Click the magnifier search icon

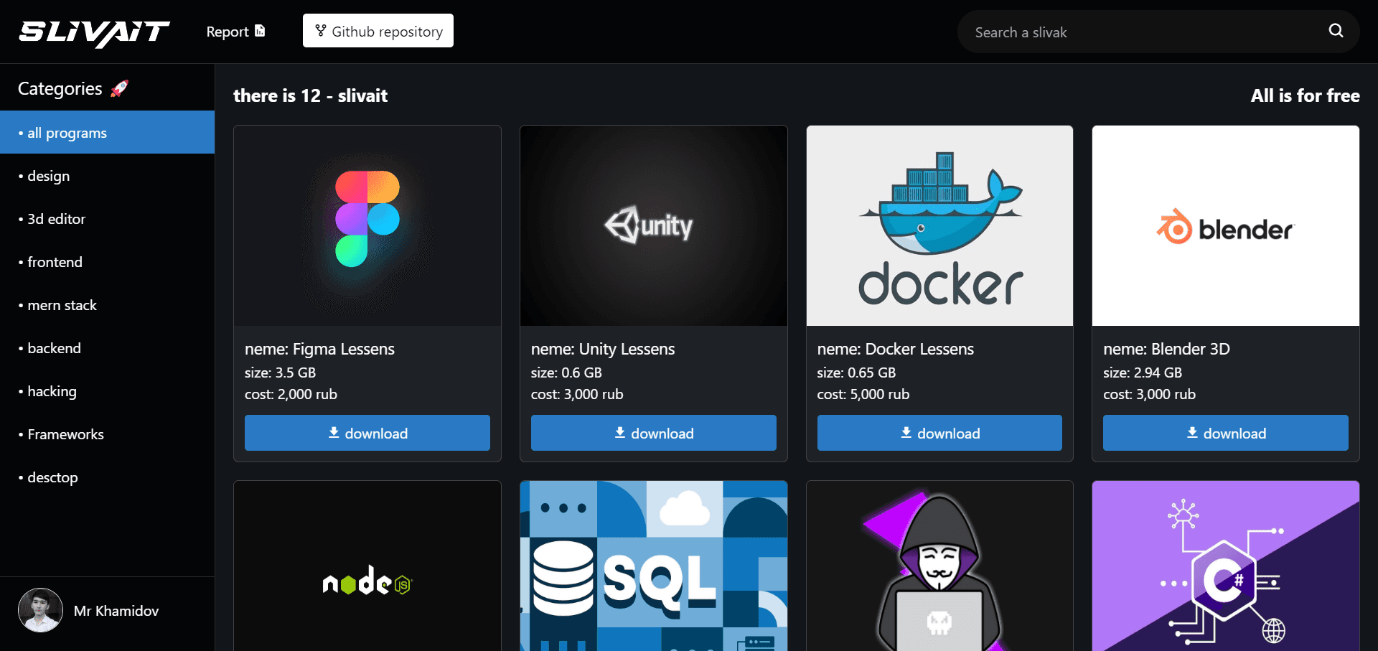tap(1336, 31)
